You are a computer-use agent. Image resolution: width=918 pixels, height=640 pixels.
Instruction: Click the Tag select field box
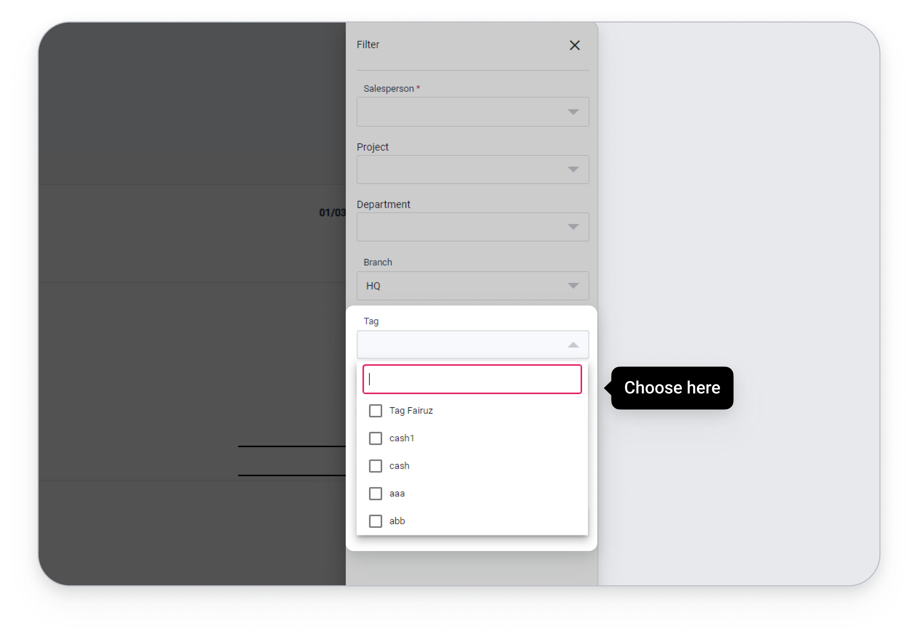click(x=460, y=345)
